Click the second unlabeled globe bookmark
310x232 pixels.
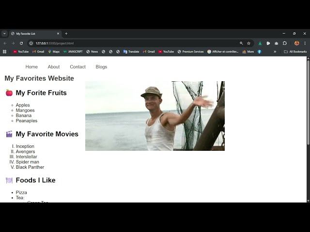111,52
